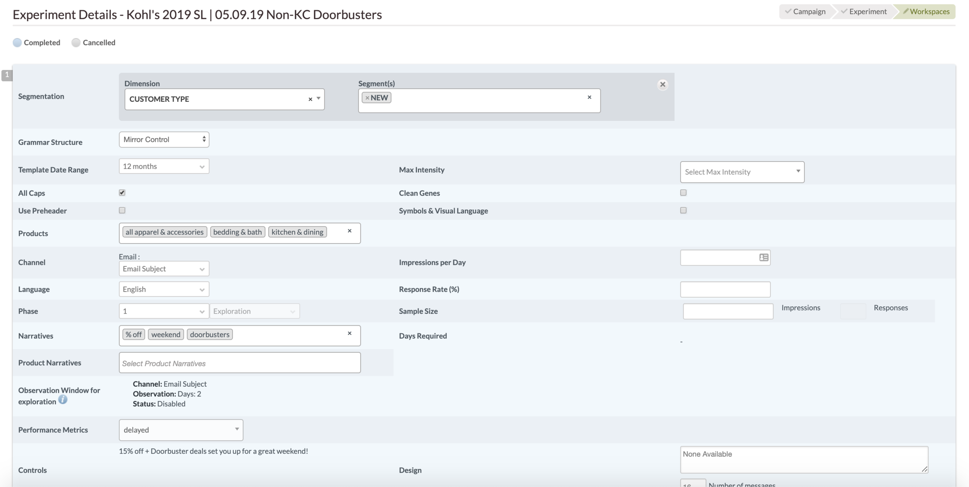
Task: Click the Sample Size Impressions input field
Action: click(728, 311)
